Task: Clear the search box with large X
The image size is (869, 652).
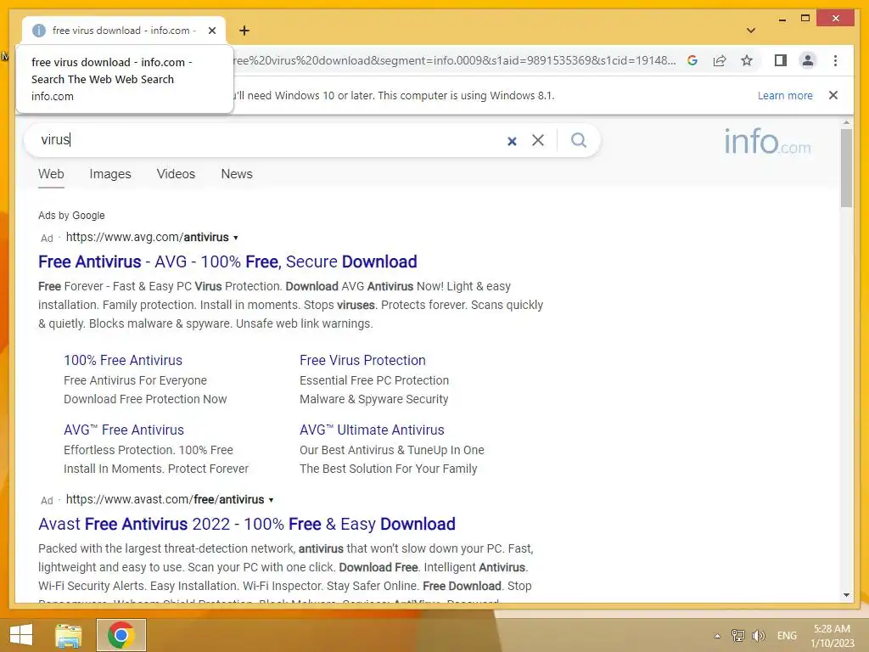Action: (537, 140)
